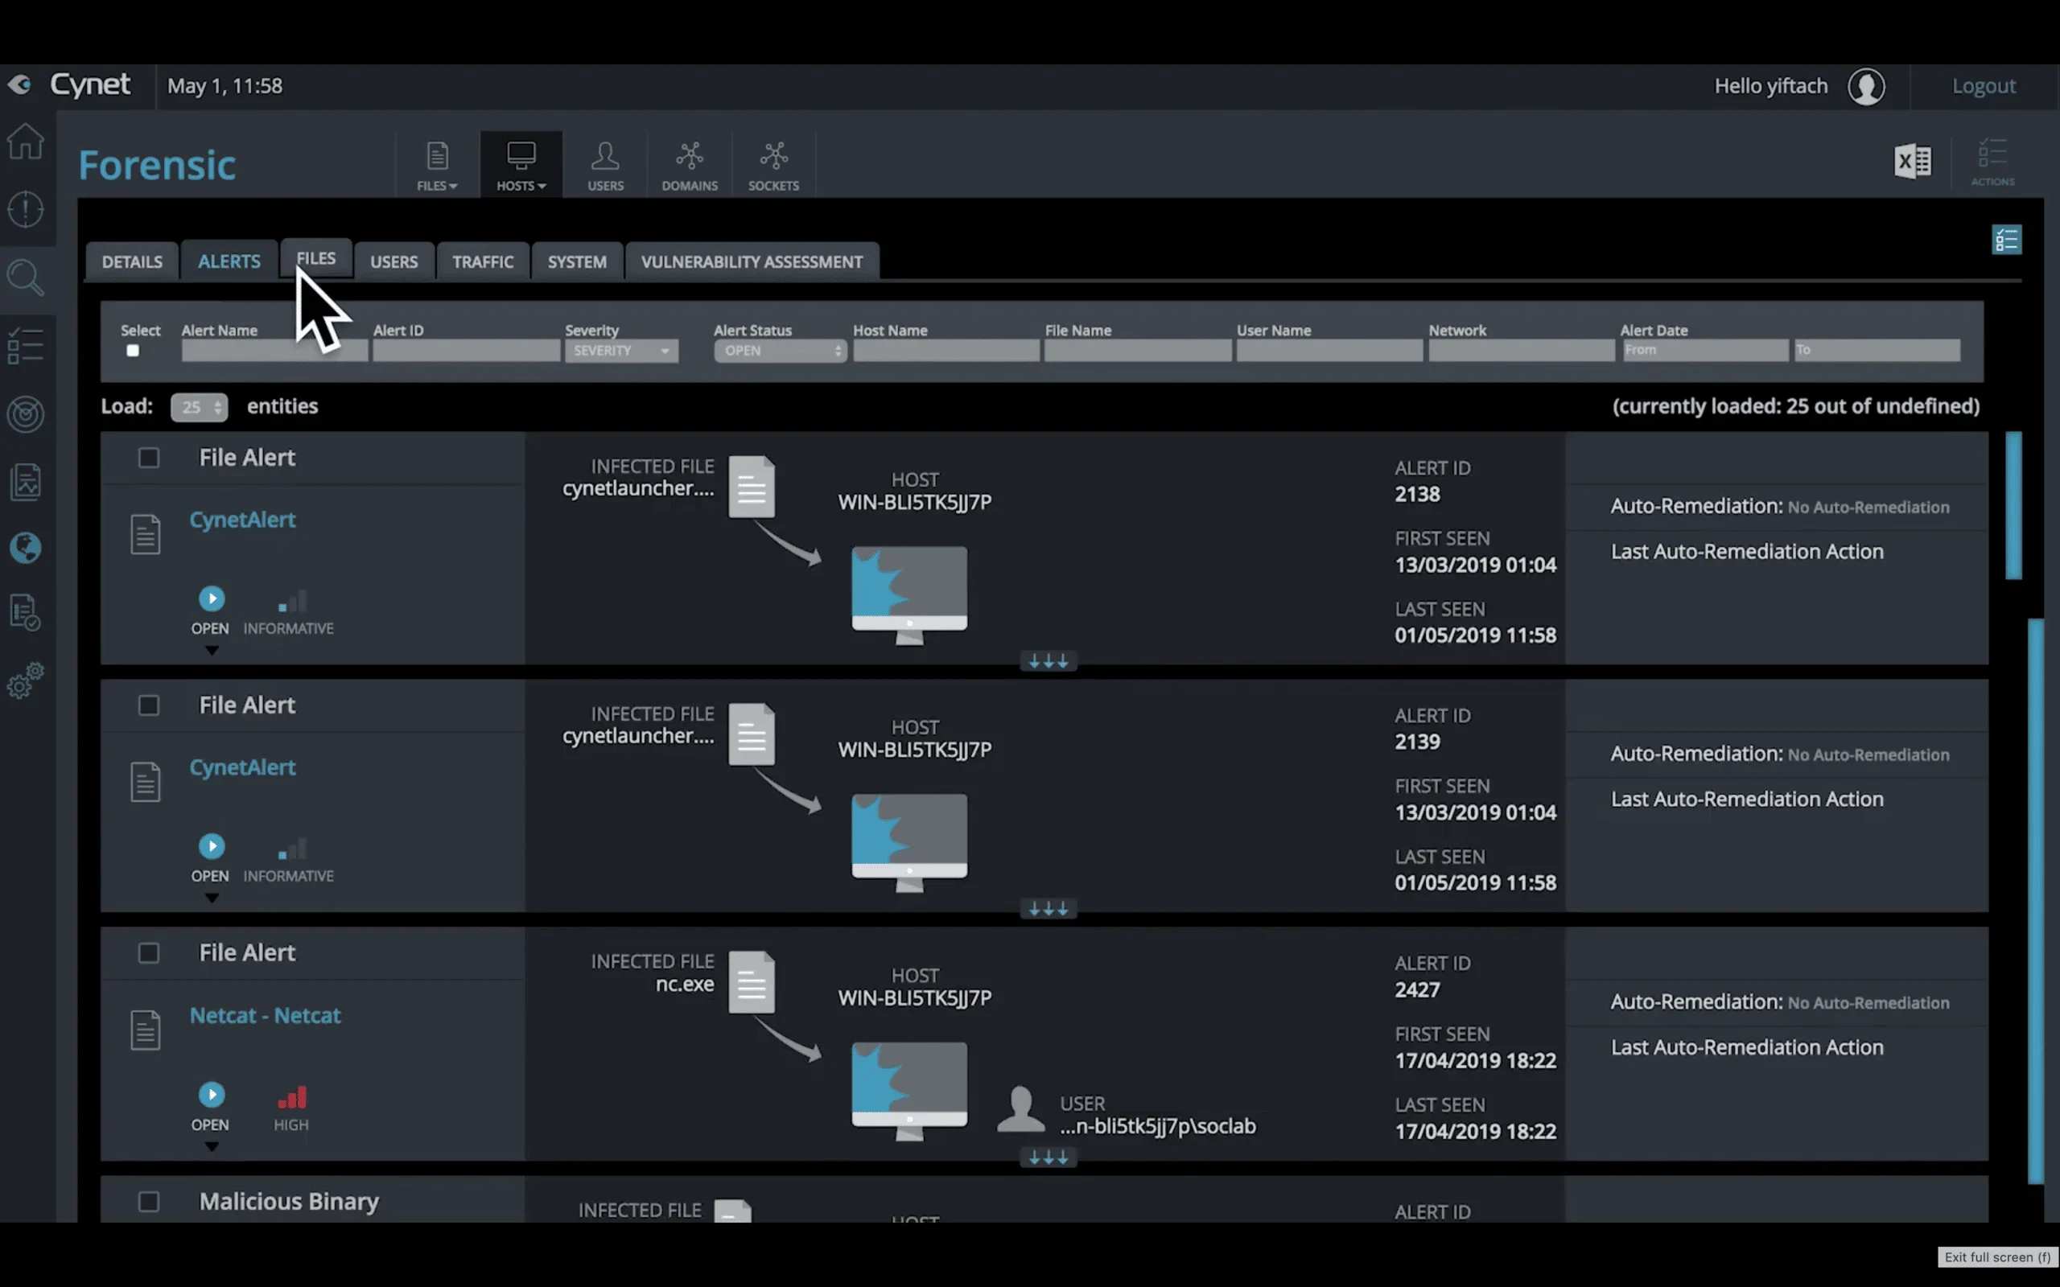This screenshot has width=2060, height=1287.
Task: Click the soclab user silhouette icon
Action: 1020,1109
